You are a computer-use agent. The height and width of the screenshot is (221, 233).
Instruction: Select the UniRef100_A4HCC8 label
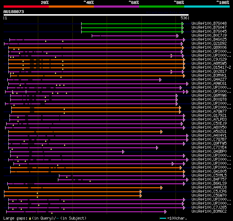click(209, 188)
